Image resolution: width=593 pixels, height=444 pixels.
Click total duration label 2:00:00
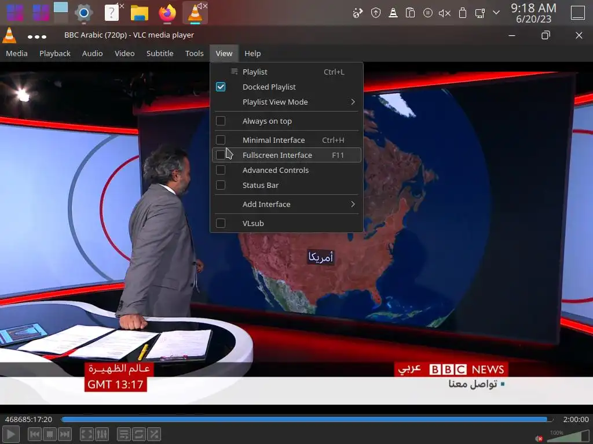(x=576, y=419)
